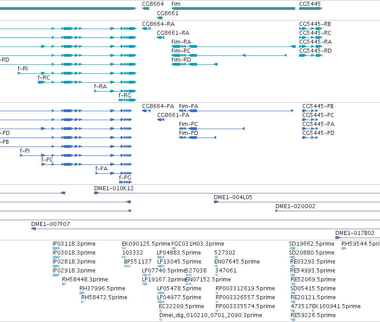Click the DME1-010K12 clone label
380x322 pixels.
coord(114,188)
